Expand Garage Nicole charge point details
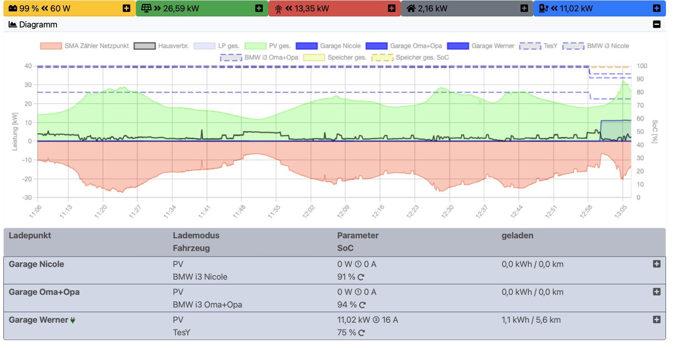 coord(657,264)
